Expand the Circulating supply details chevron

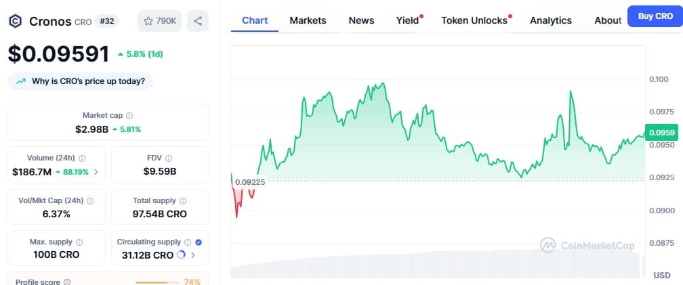pos(193,255)
